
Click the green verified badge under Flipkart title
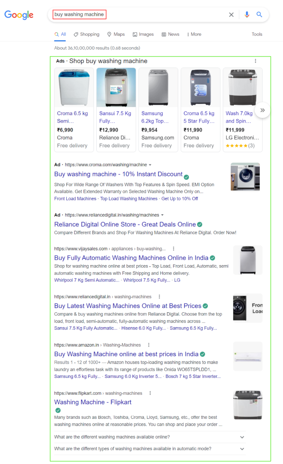click(58, 410)
